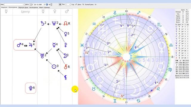Click Virgo sign on the chart wheel
Screen dimensions: 191x107
pos(170,70)
